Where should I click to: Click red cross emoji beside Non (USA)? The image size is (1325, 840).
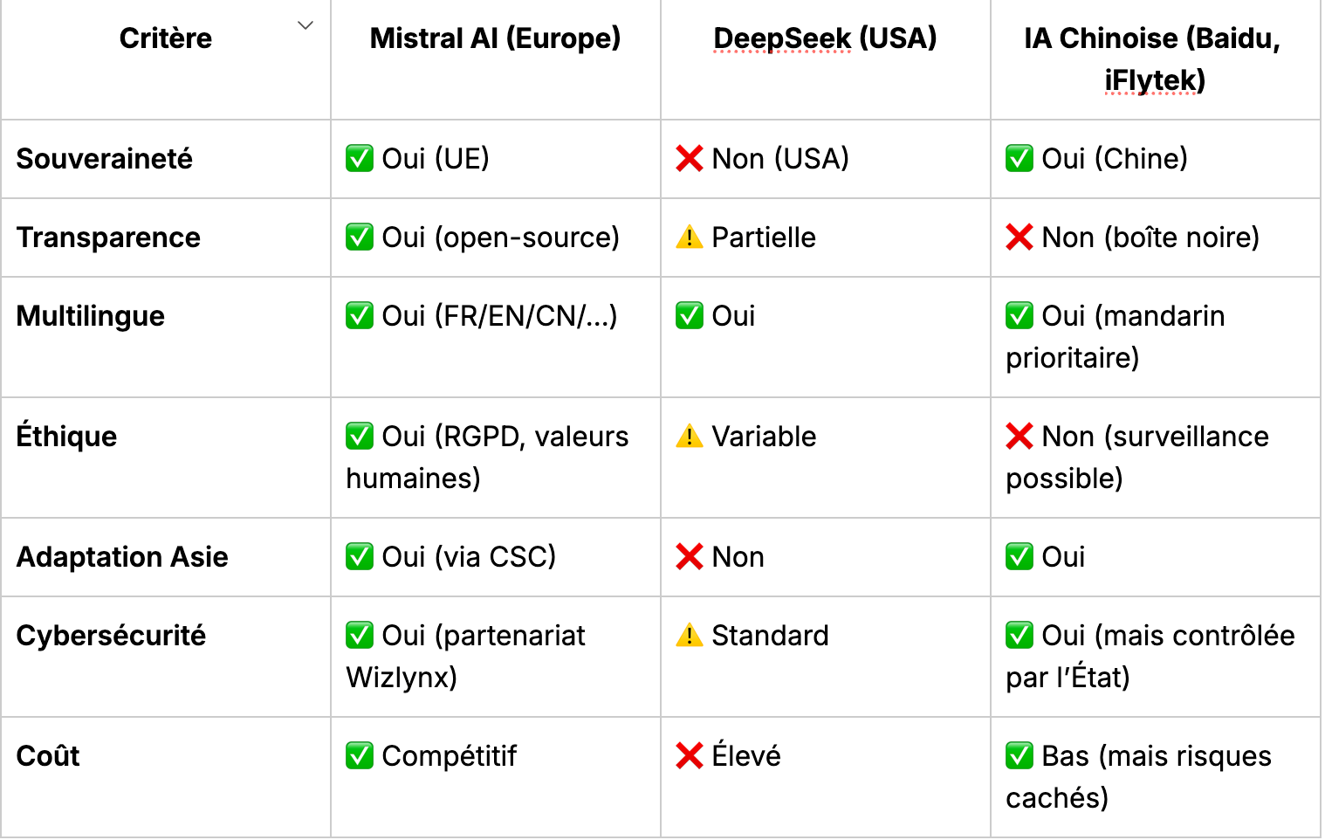pos(690,159)
